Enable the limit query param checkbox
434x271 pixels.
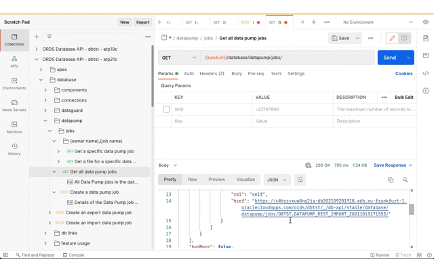(166, 109)
